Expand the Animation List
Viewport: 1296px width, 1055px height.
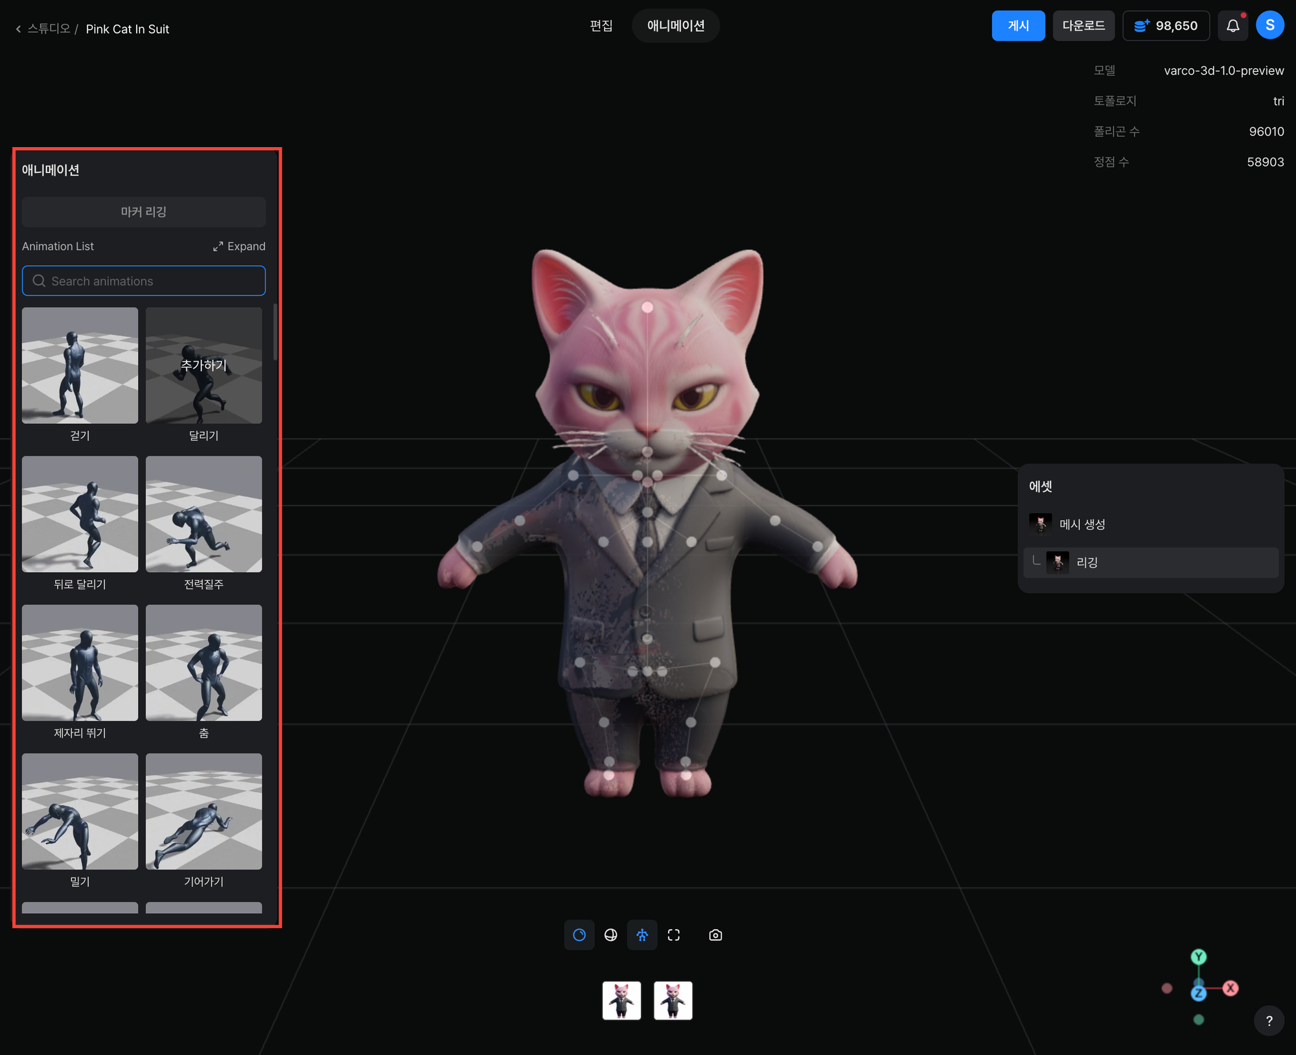click(239, 246)
